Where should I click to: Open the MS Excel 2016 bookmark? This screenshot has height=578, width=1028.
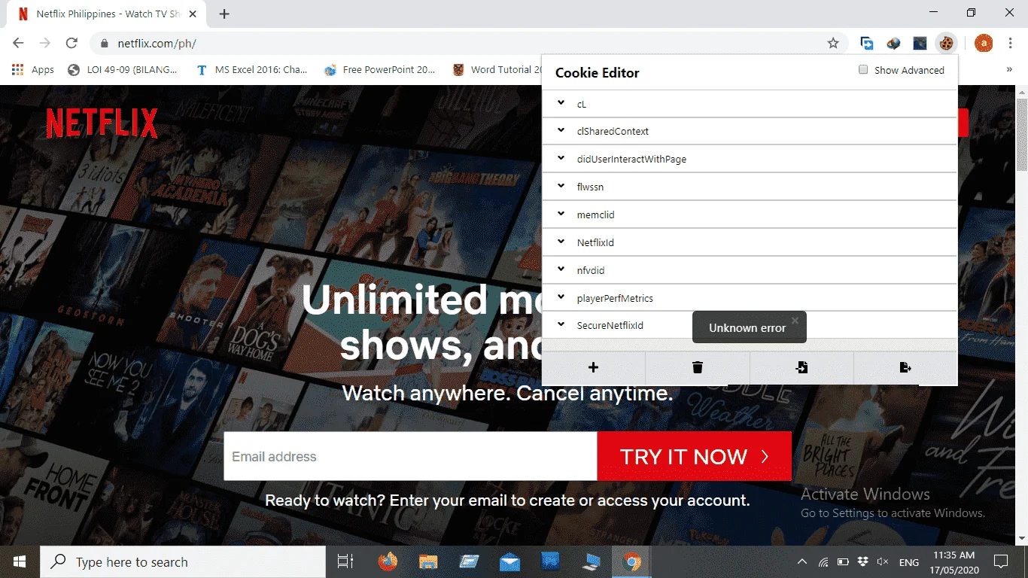point(251,70)
